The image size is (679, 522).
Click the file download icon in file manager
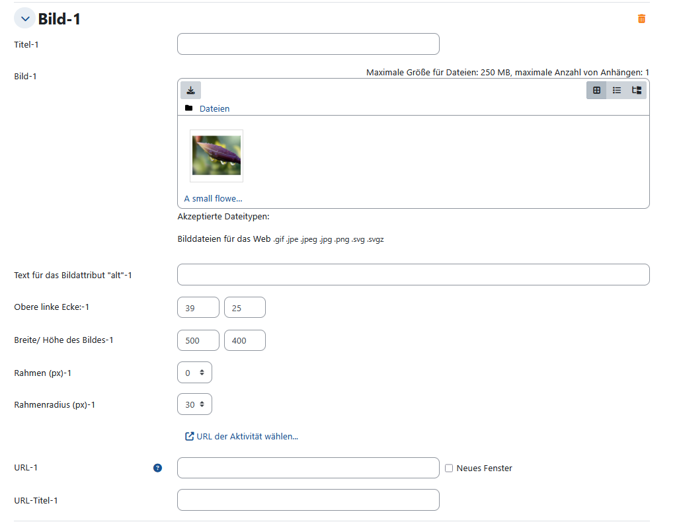point(190,91)
